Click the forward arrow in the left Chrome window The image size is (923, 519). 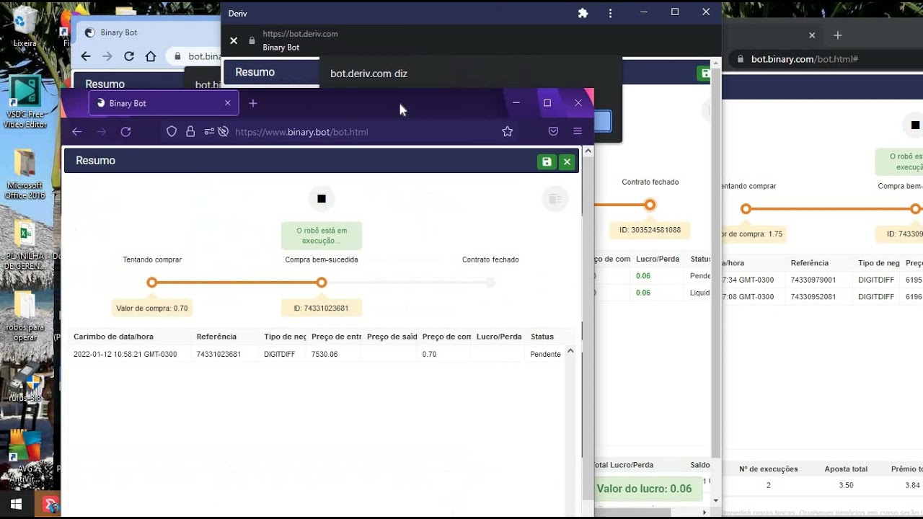107,56
